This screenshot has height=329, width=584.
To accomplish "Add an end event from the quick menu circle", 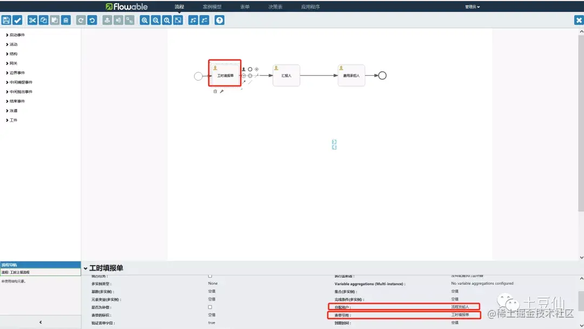I will (250, 69).
